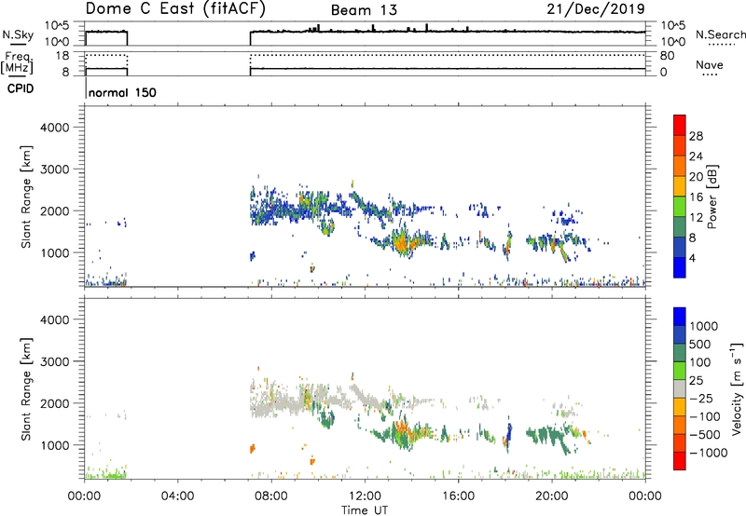Click the 'Beam 13' label

point(364,10)
